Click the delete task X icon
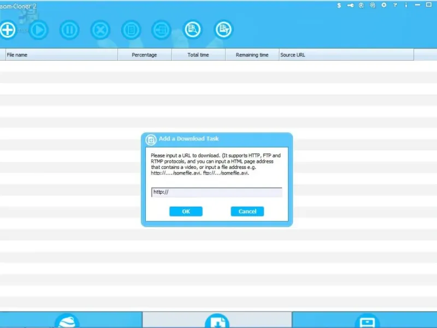437x328 pixels. (x=101, y=30)
